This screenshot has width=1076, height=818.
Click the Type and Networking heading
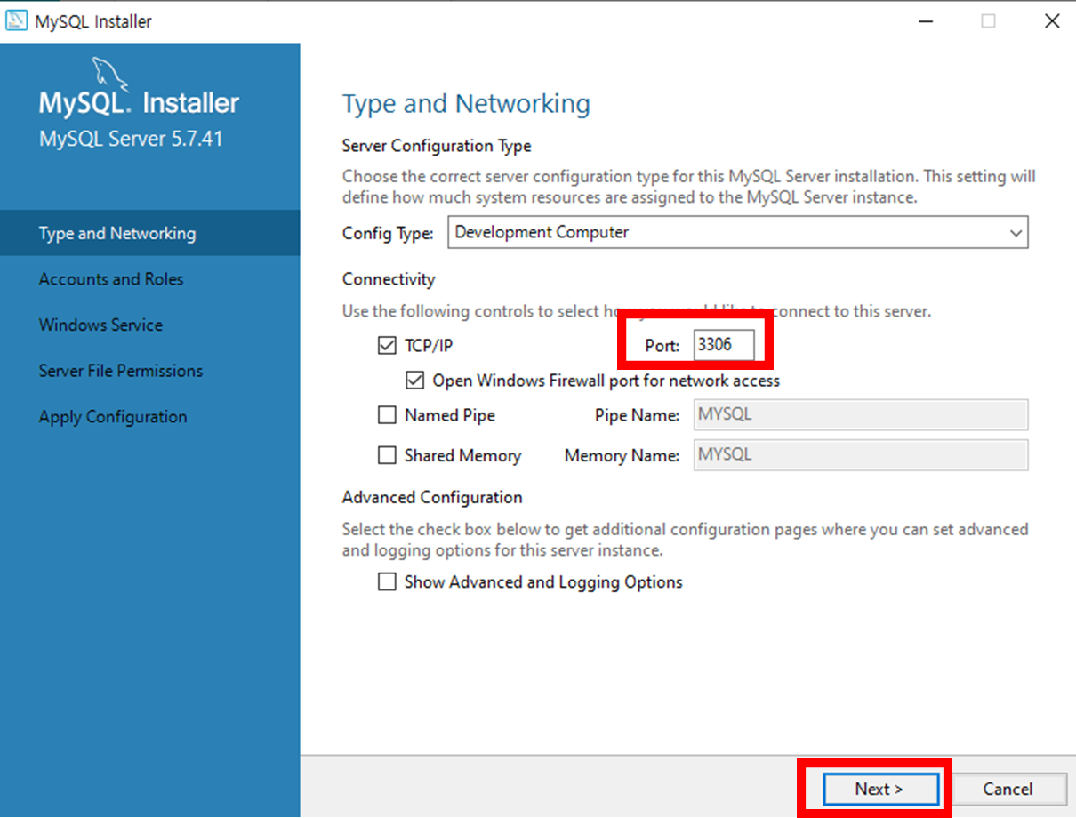tap(466, 104)
